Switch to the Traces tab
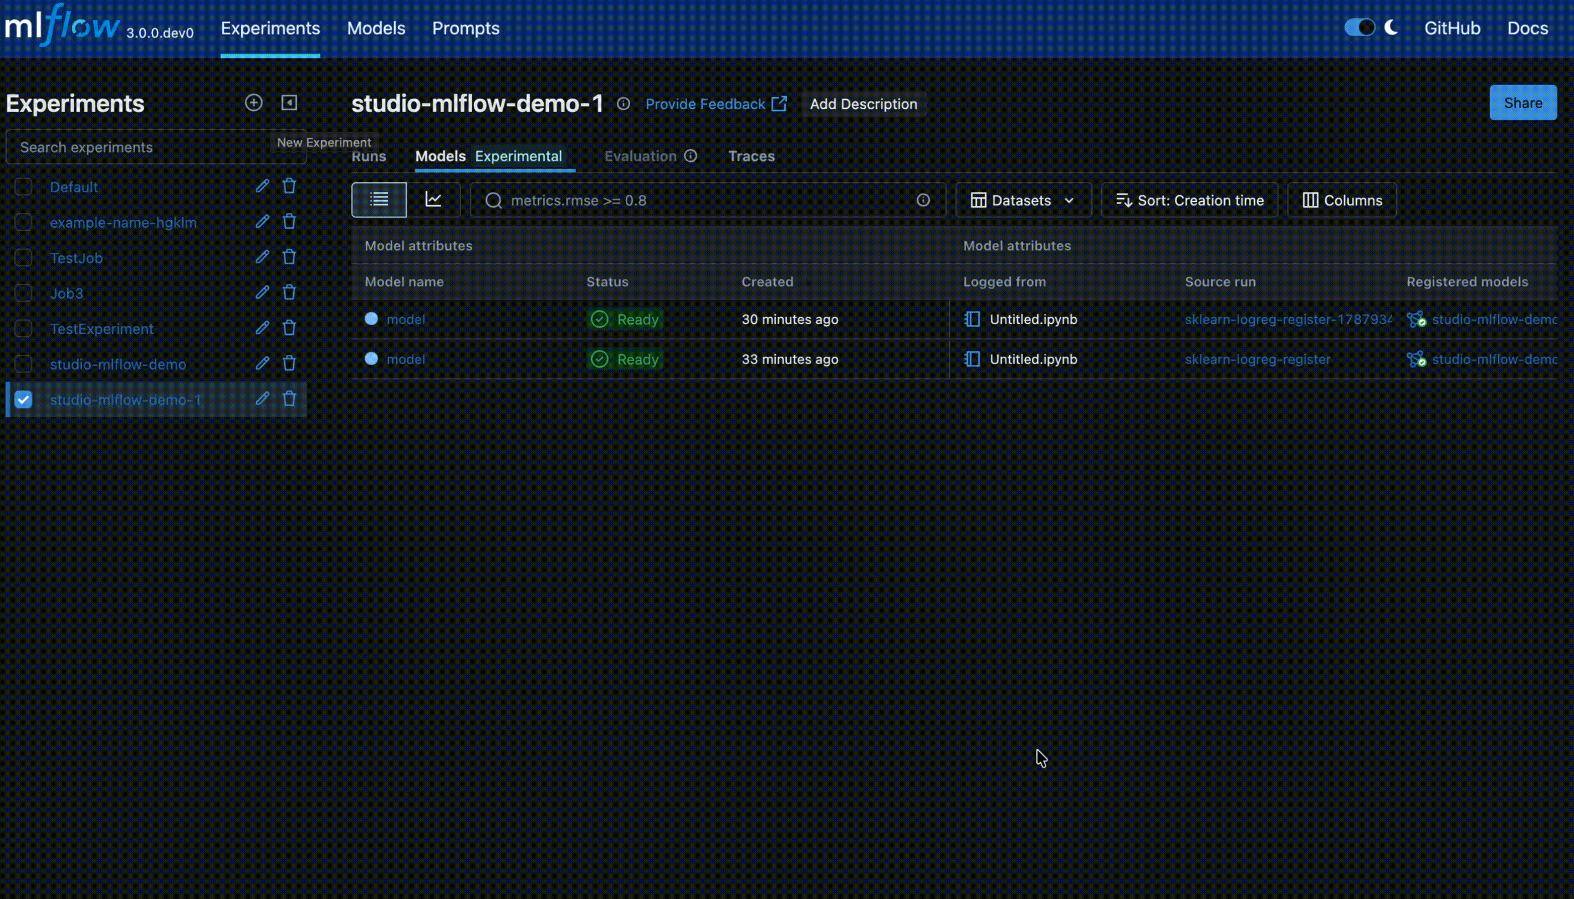Viewport: 1574px width, 899px height. point(751,156)
